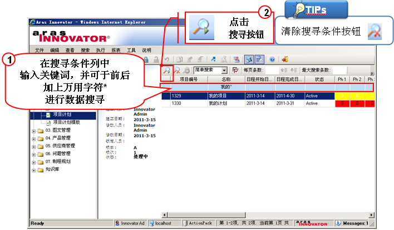Click the previous page arrow icon
The image size is (394, 230).
coord(285,71)
